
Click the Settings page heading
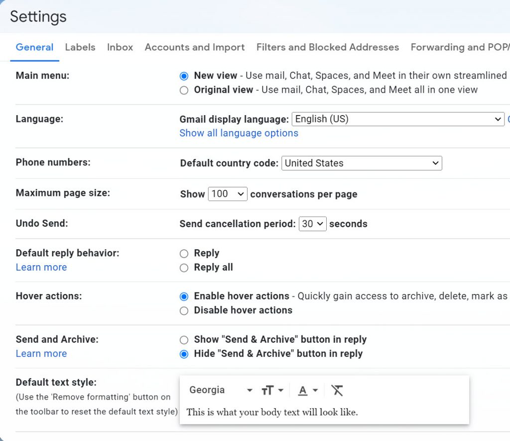[x=38, y=16]
